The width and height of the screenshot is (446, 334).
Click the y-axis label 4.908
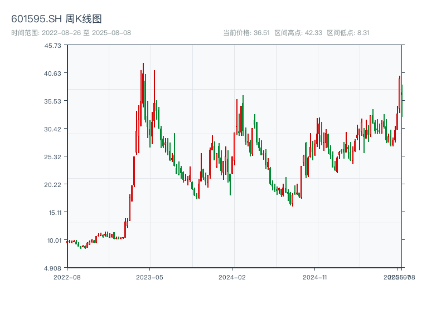(52, 268)
